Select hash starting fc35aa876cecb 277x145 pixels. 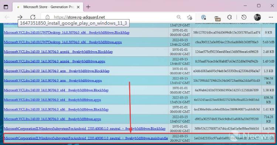[x=227, y=61]
